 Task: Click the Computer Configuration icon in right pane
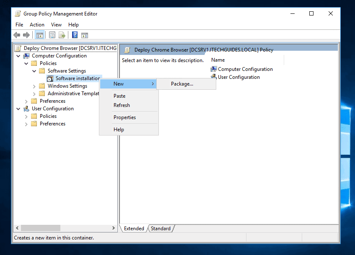[x=213, y=69]
